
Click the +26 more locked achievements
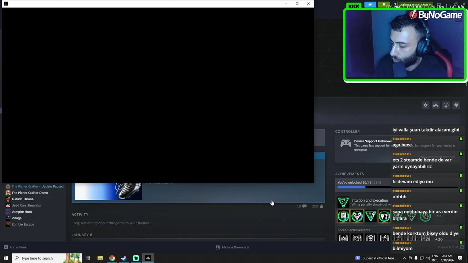[439, 239]
